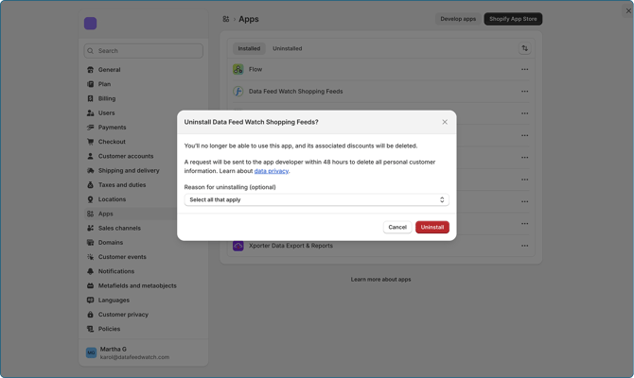Image resolution: width=634 pixels, height=378 pixels.
Task: Switch to the Installed tab
Action: click(249, 48)
